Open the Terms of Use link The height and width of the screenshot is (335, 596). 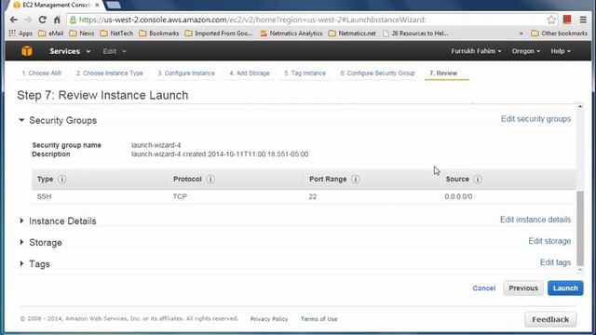319,319
